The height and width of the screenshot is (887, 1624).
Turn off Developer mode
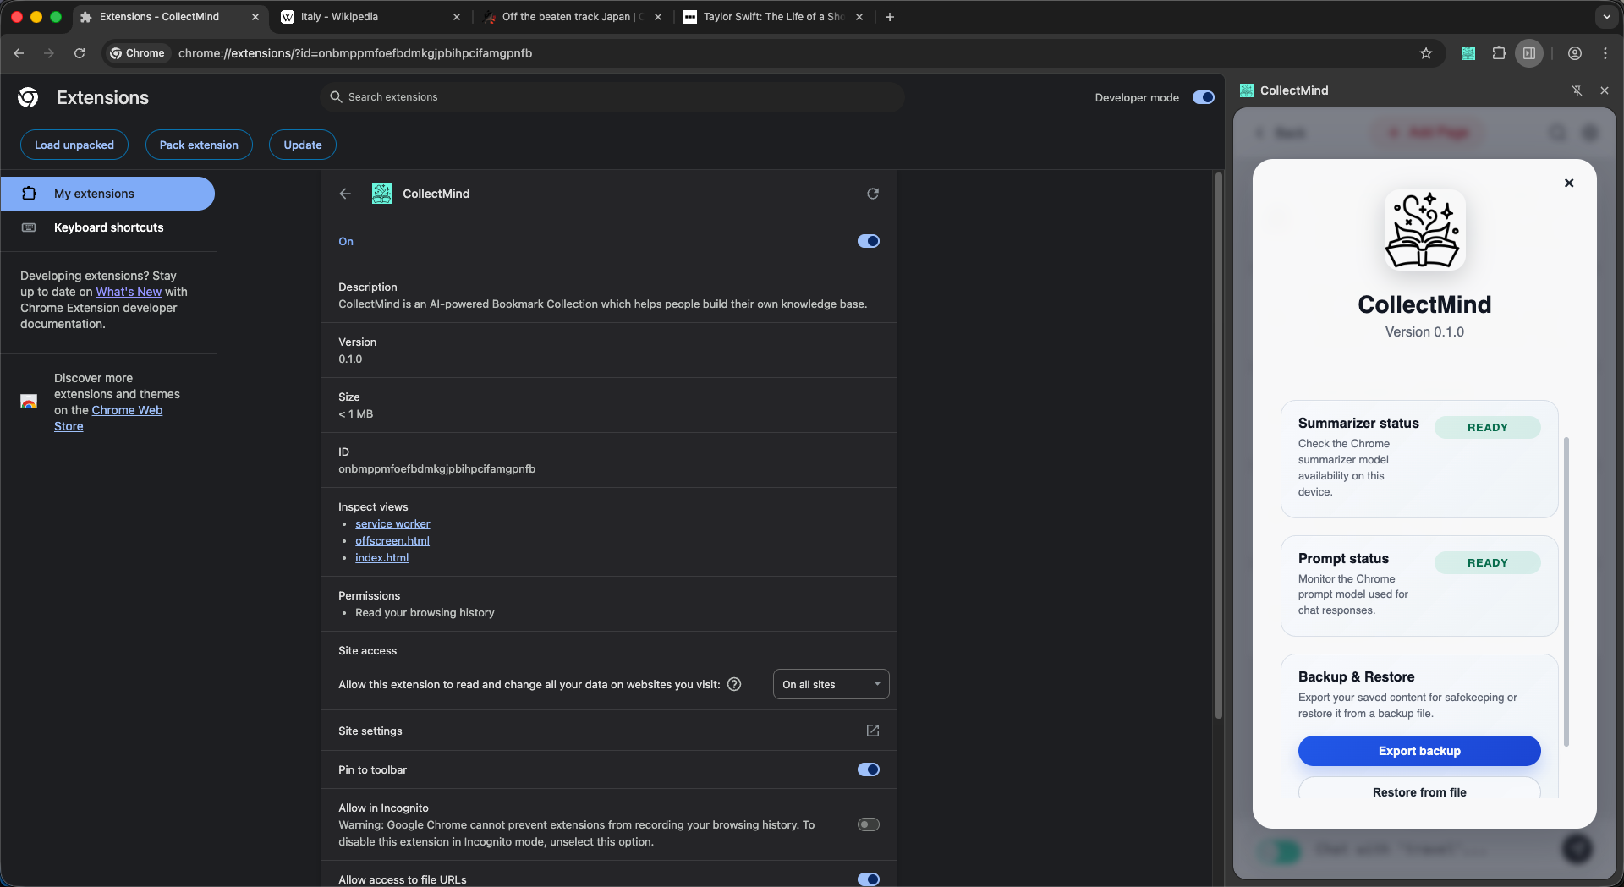(x=1203, y=97)
